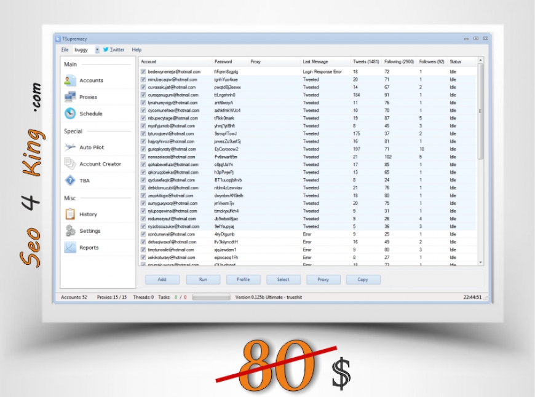Click the Proxy button
The height and width of the screenshot is (397, 535).
pos(323,280)
